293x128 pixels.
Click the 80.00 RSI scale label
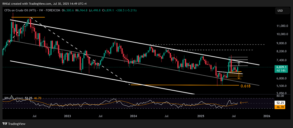(x=280, y=96)
